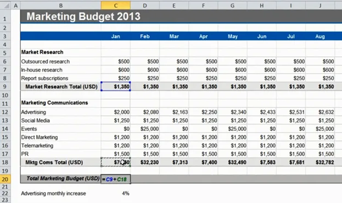Click the Mar column heading
Screen dimensions: 342x203
coord(174,36)
